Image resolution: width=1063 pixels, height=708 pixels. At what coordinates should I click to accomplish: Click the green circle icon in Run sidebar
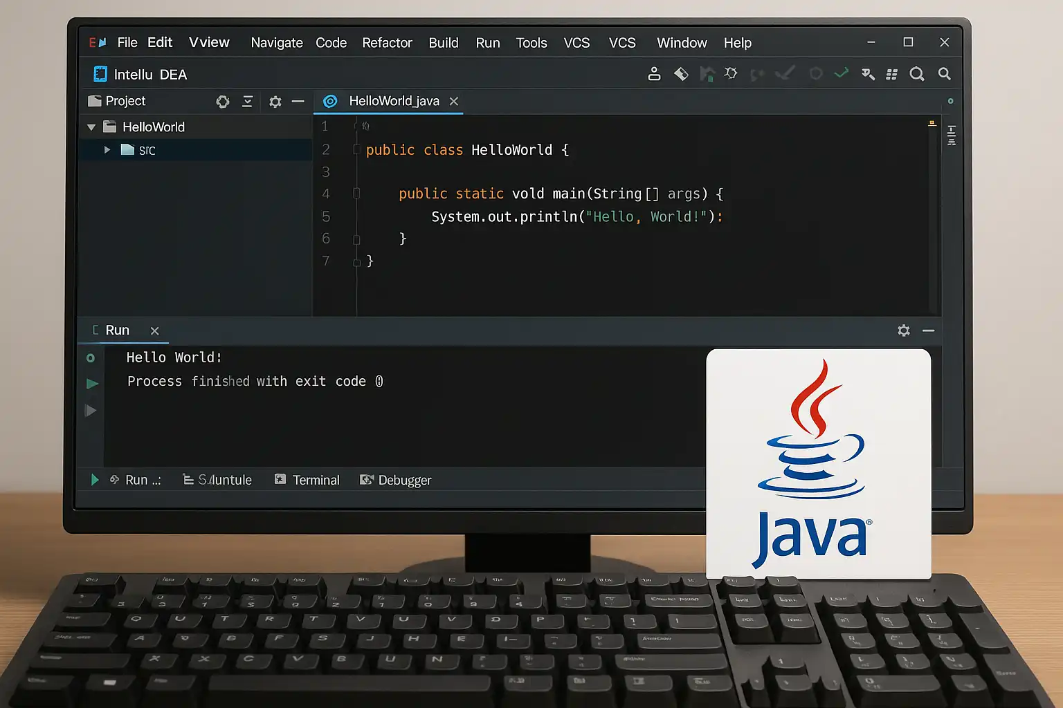pos(91,358)
